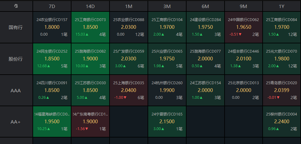Click the AAA rating row header
The image size is (301, 144).
pyautogui.click(x=16, y=90)
